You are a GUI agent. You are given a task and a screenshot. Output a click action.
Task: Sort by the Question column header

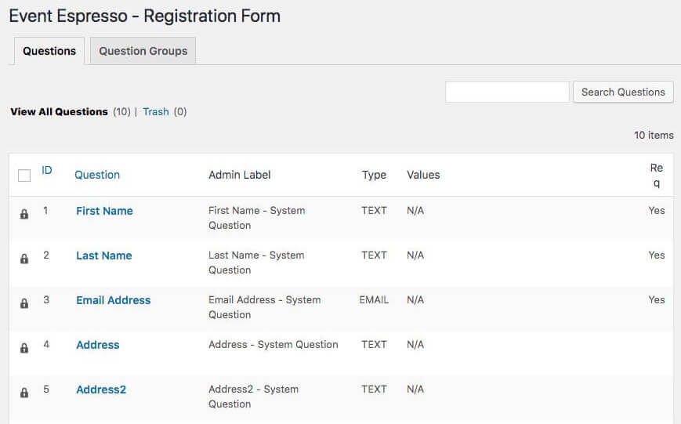tap(97, 175)
